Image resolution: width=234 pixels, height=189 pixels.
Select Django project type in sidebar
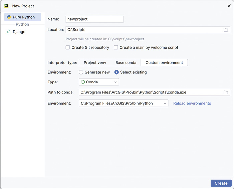(19, 32)
